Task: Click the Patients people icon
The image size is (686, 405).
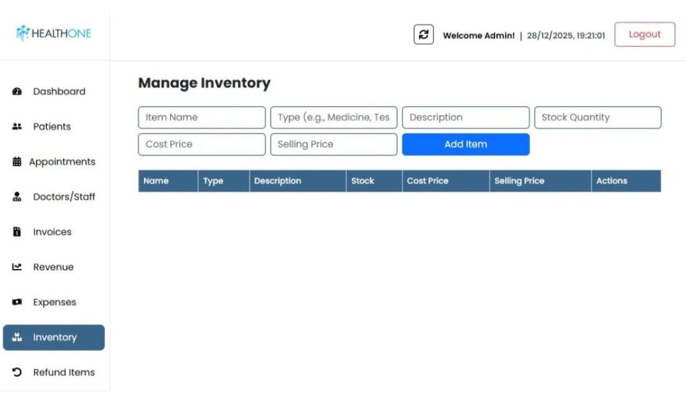Action: click(17, 127)
